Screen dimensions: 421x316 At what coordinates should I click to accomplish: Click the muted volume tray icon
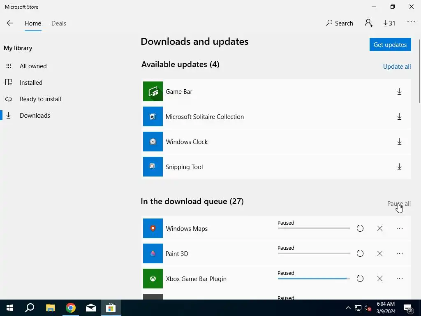[x=368, y=308]
